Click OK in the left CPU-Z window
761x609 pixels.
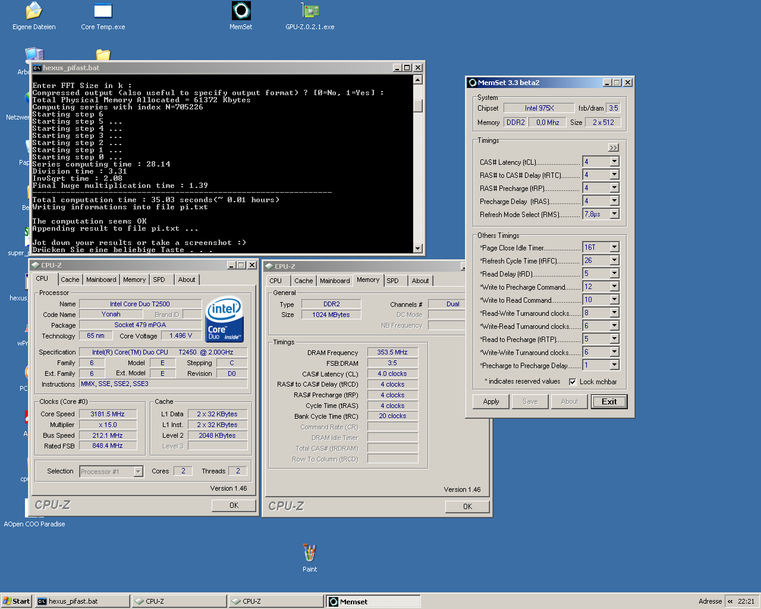[x=234, y=506]
